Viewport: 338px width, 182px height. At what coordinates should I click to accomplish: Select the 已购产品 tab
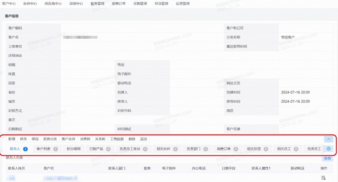[96, 149]
